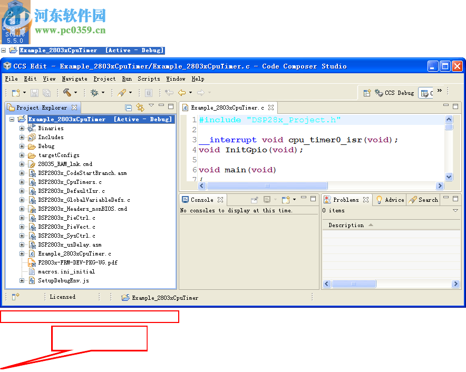Open the debug bug dropdown arrow
Screen dimensions: 466x372
103,93
